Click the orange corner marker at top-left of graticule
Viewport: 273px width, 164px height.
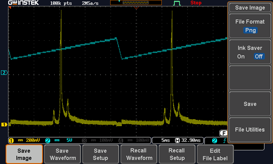10,8
